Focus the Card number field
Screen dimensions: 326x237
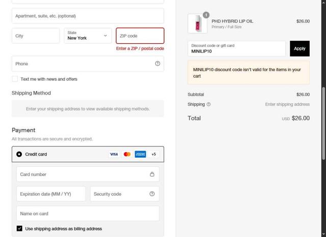click(x=88, y=174)
